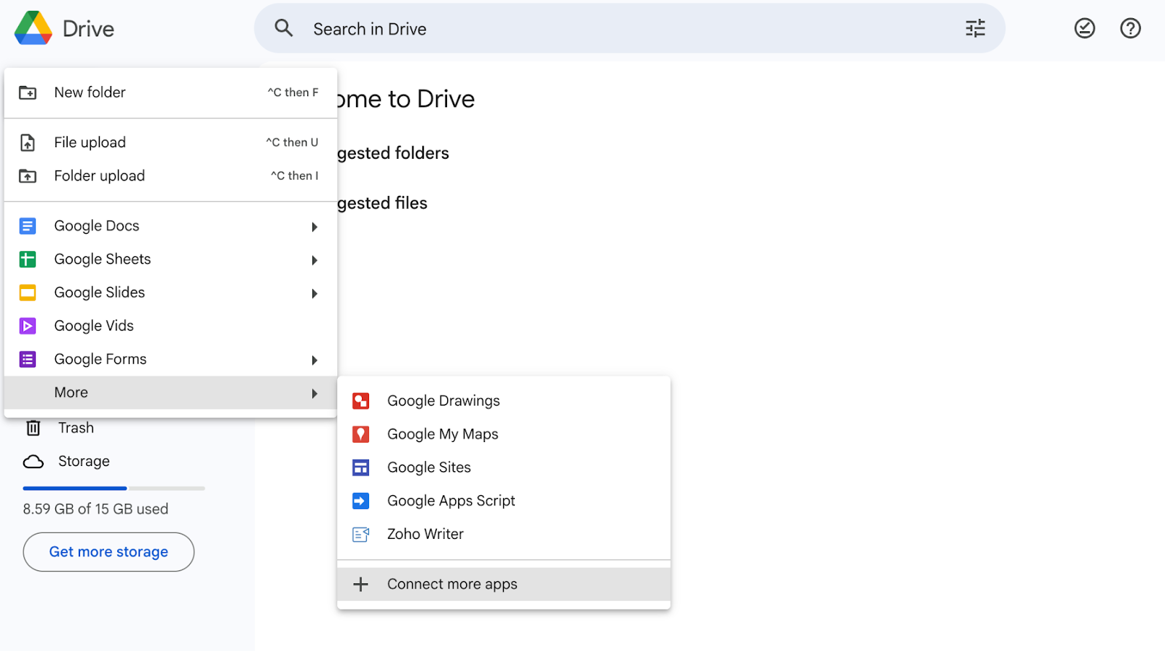Viewport: 1165px width, 651px height.
Task: Click the yellow Google Slides icon
Action: click(28, 293)
